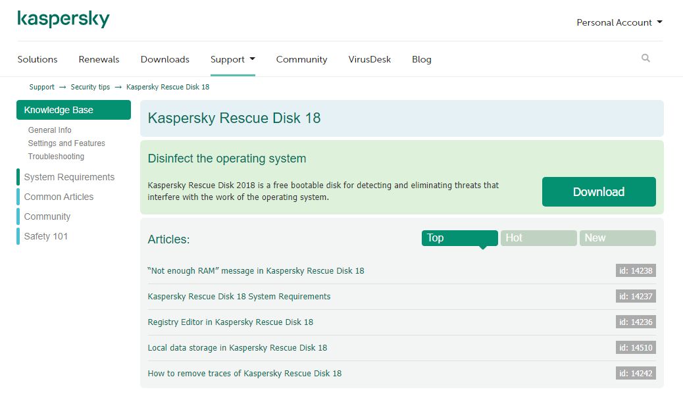Click the id: 14242 badge
The image size is (683, 398).
coord(636,373)
